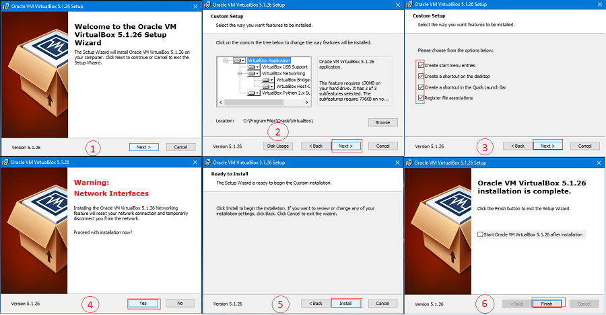Click the feature tree horizontal scrollbar thumb
This screenshot has height=315, width=606.
254,103
